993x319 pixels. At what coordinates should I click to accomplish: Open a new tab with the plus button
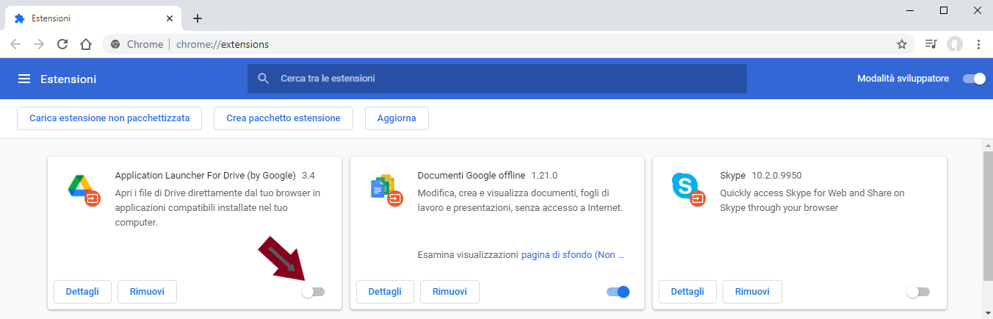(x=197, y=18)
